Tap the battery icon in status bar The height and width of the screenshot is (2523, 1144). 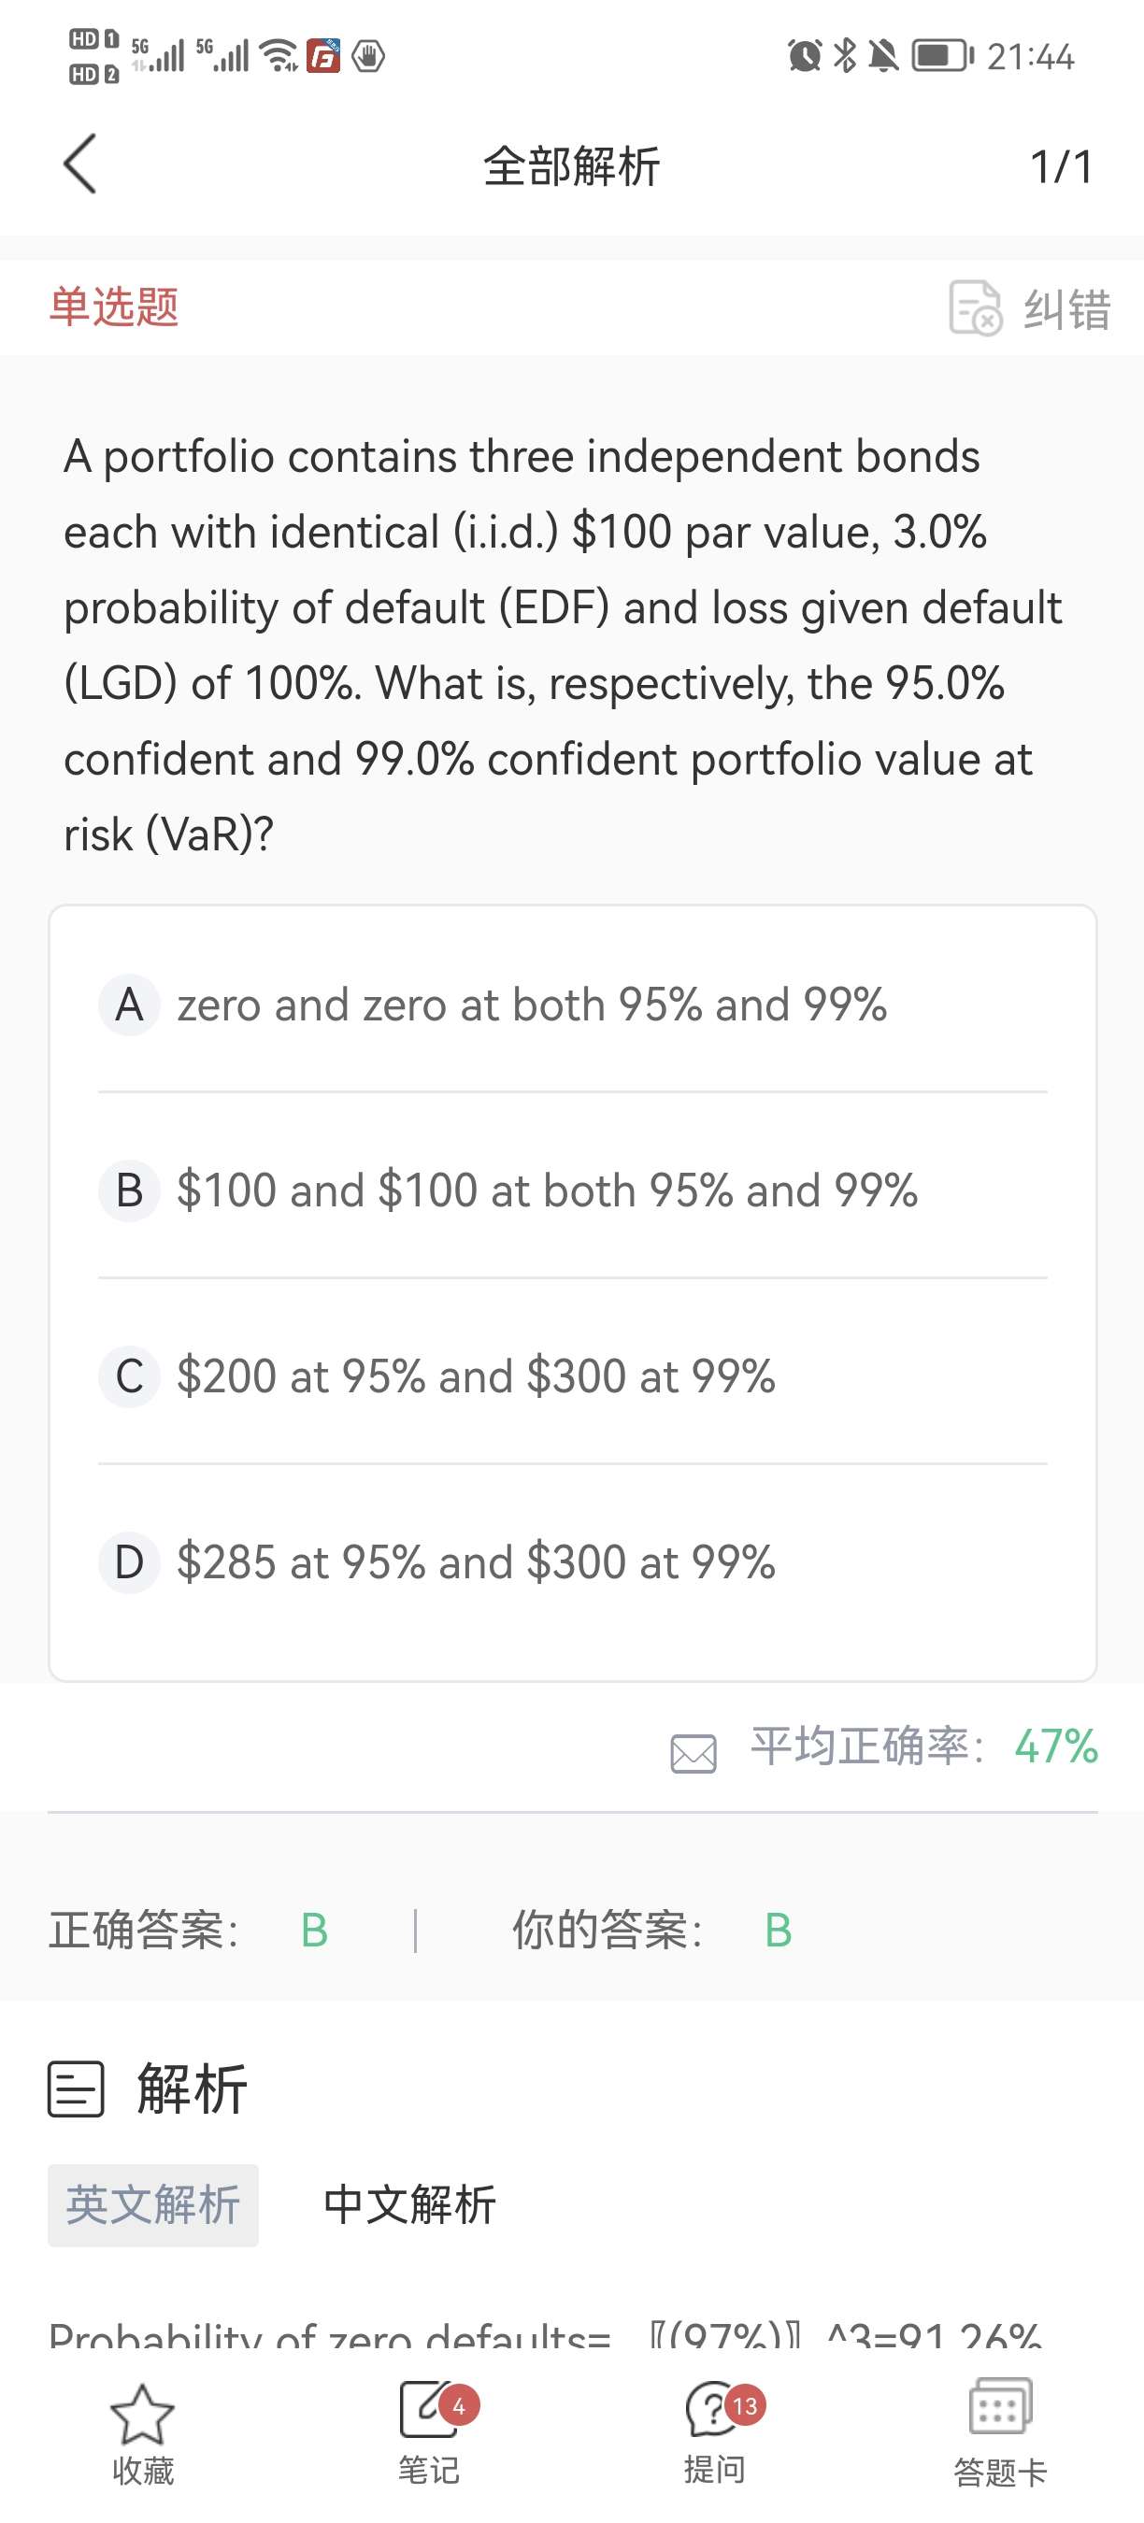point(942,56)
